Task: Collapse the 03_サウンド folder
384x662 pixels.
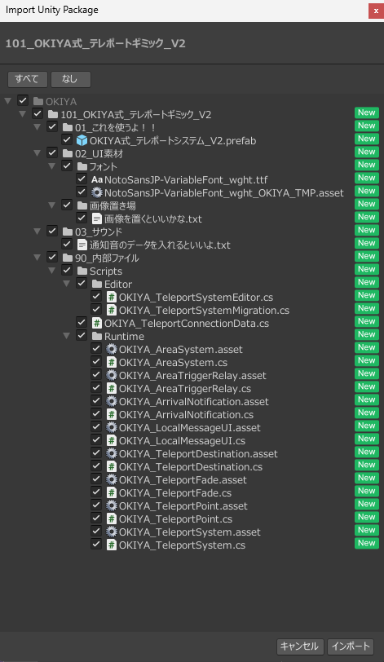Action: point(38,232)
